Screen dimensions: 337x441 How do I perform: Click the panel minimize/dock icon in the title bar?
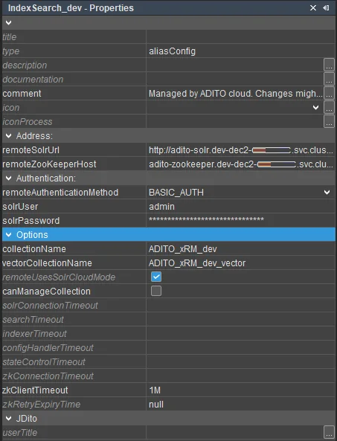(326, 8)
